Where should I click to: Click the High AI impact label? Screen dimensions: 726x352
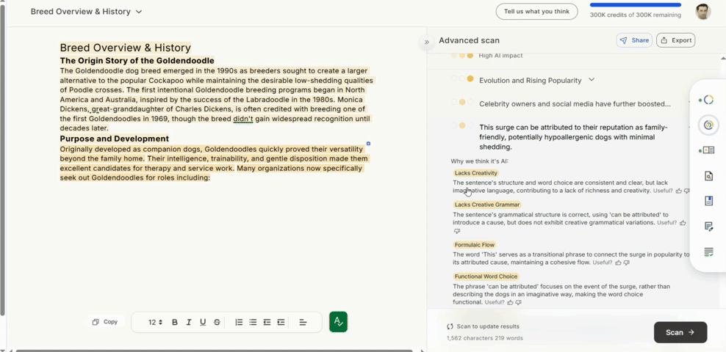(x=500, y=56)
